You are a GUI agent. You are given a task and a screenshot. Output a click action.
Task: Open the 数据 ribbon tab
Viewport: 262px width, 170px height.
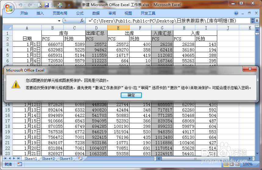(x=96, y=13)
